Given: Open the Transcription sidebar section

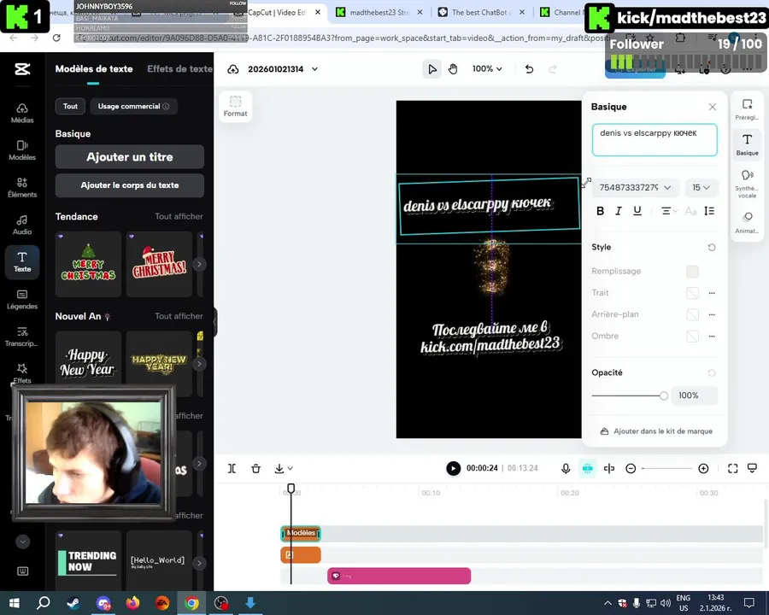Looking at the screenshot, I should click(22, 337).
